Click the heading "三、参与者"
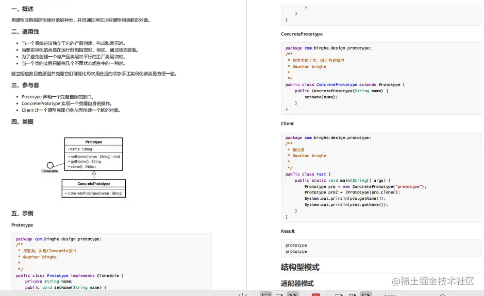 coord(25,85)
